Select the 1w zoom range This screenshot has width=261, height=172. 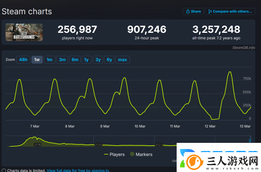pyautogui.click(x=37, y=59)
